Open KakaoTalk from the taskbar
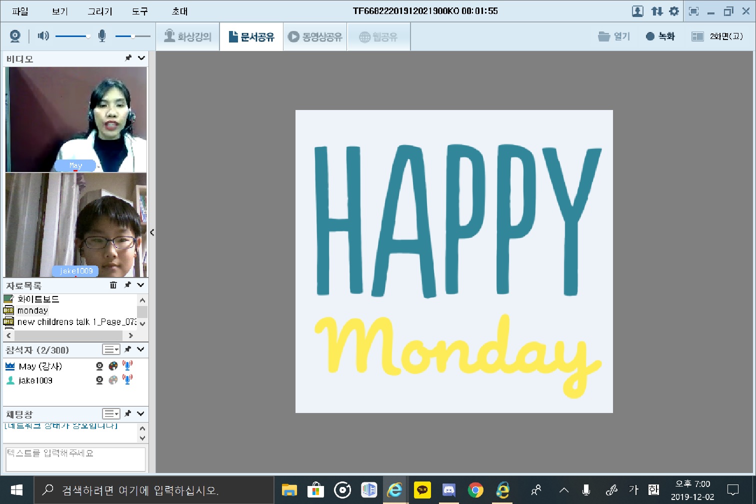The width and height of the screenshot is (756, 504). (x=422, y=490)
